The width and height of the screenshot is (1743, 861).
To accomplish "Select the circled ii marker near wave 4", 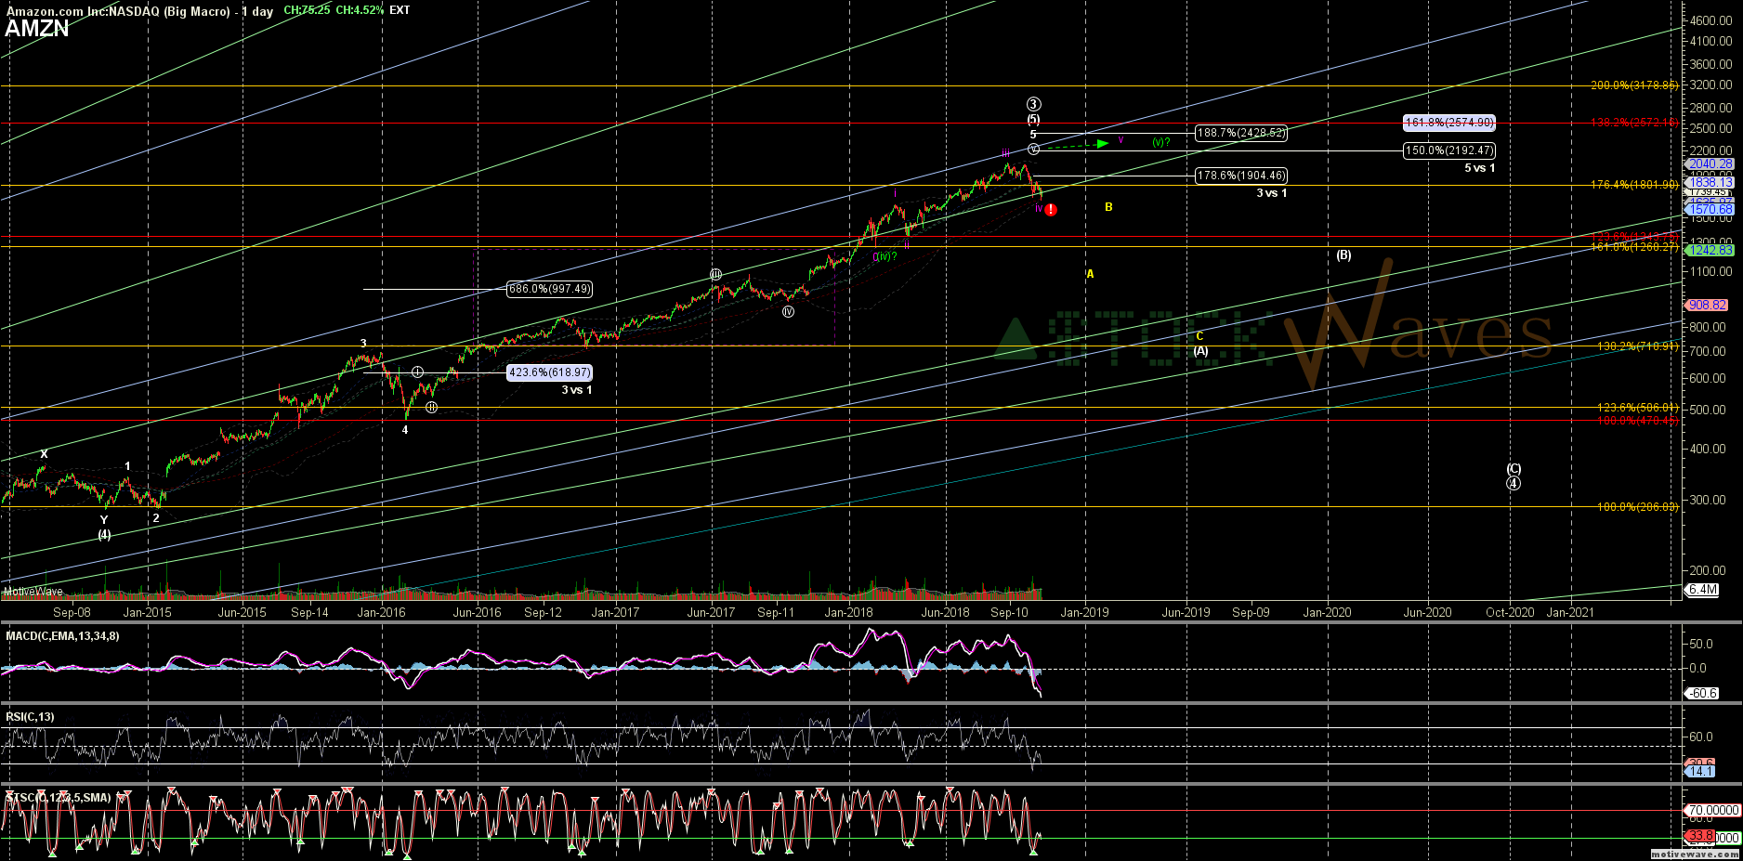I will pyautogui.click(x=431, y=407).
